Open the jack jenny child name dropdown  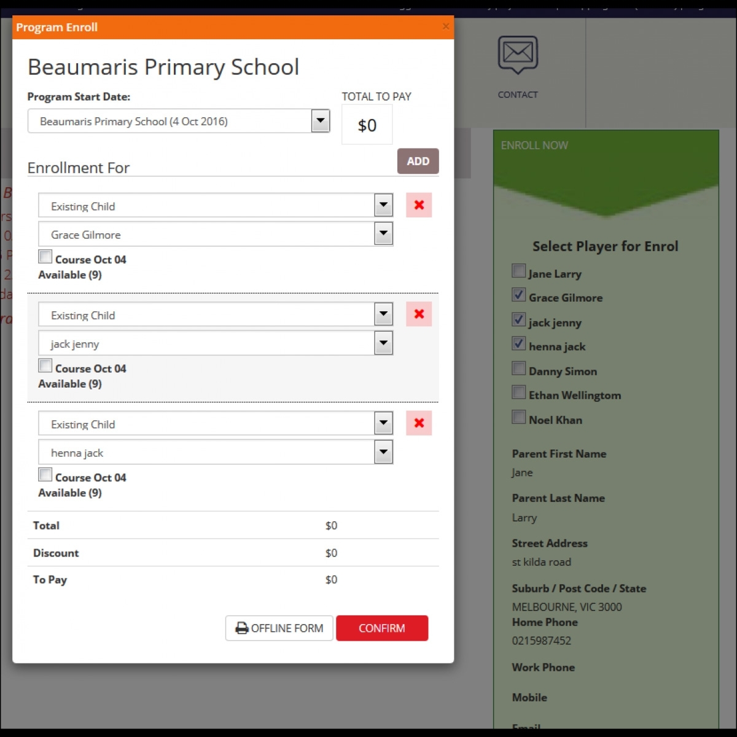coord(383,343)
